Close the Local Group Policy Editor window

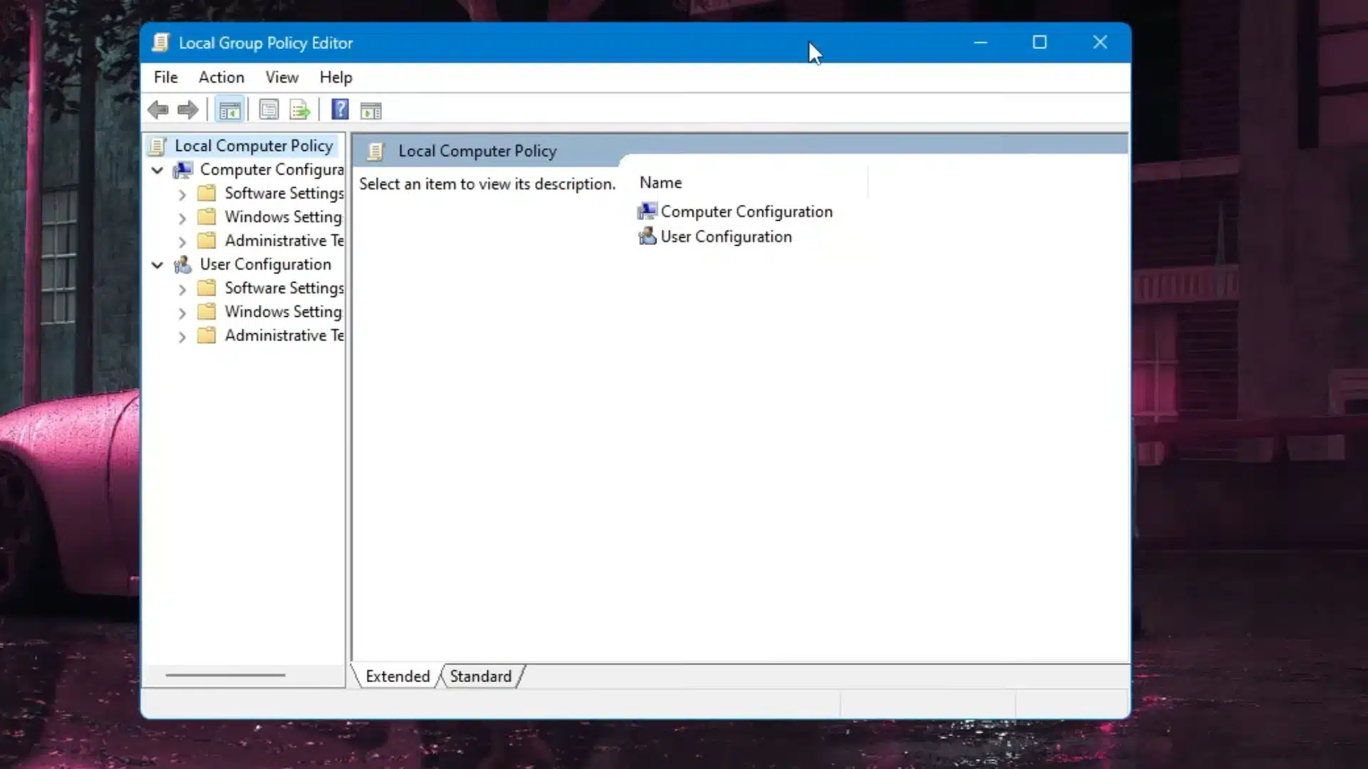(1100, 43)
